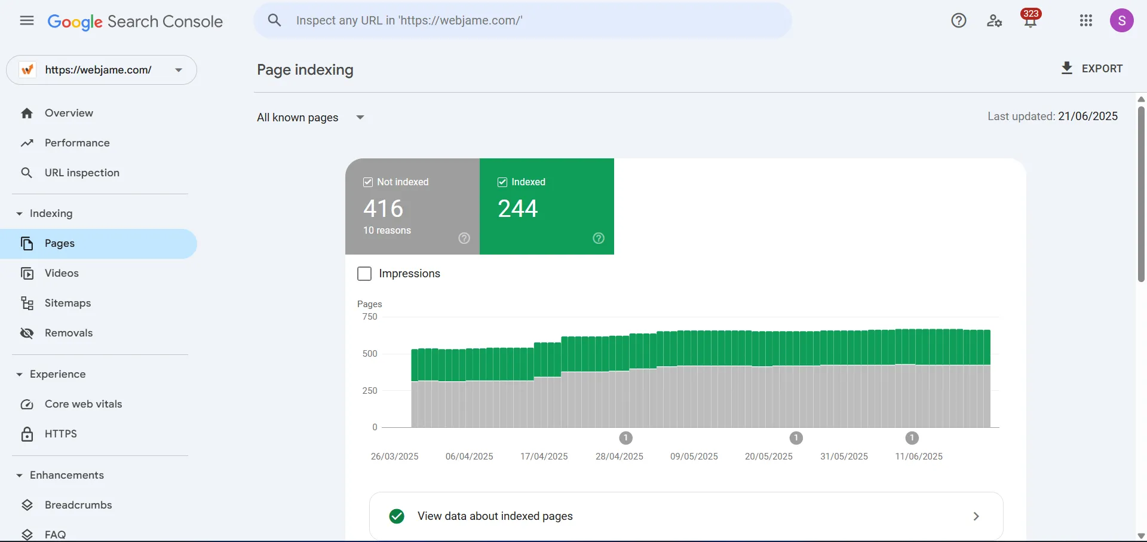This screenshot has height=542, width=1147.
Task: Click the Inspect any URL search field
Action: [523, 20]
